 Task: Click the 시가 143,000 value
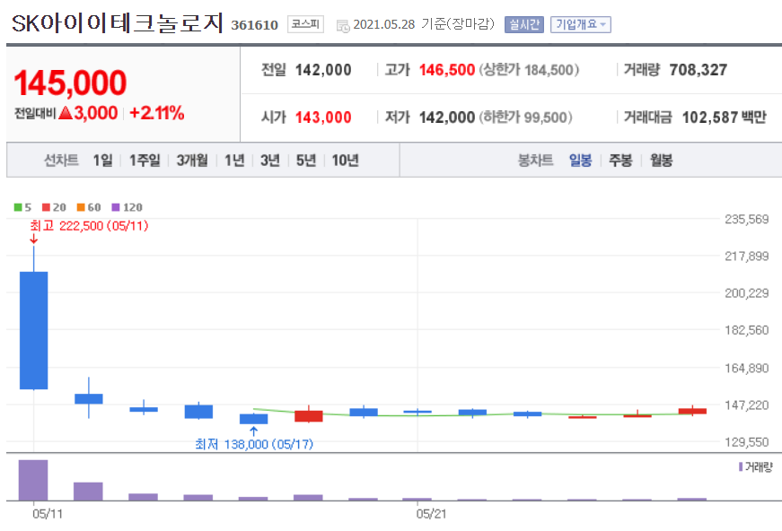point(323,118)
